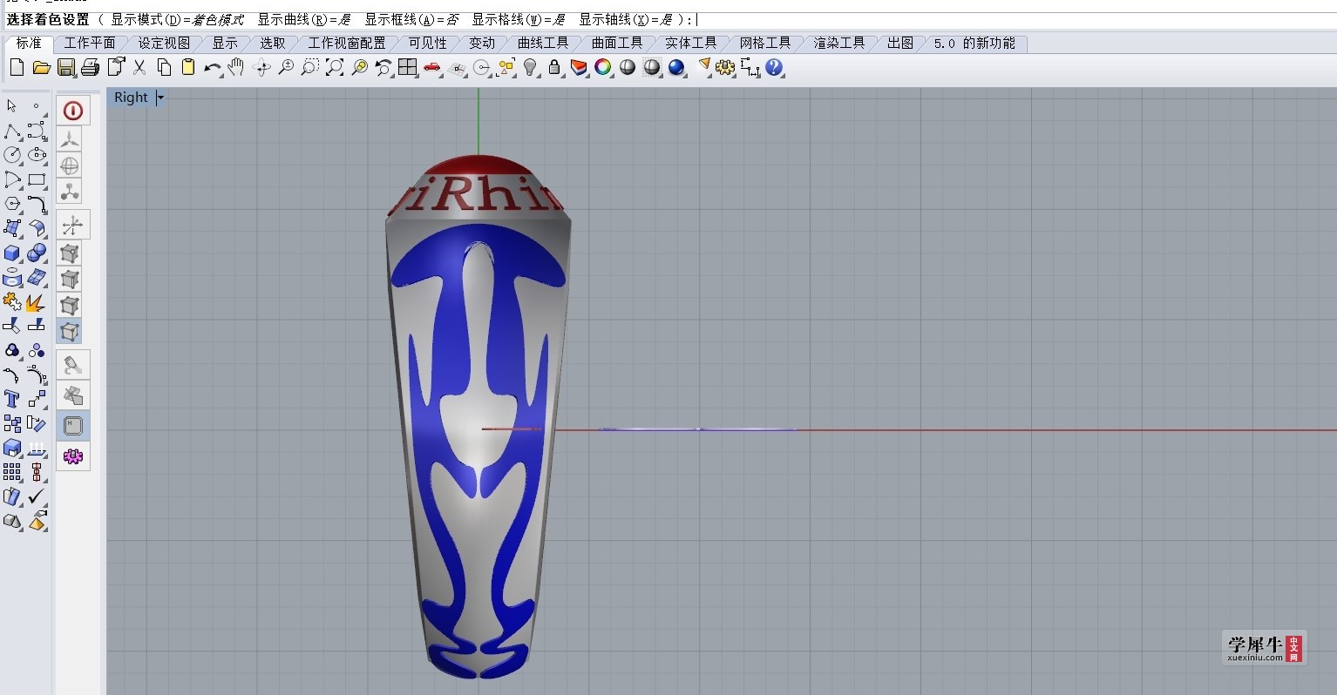The height and width of the screenshot is (695, 1337).
Task: Toggle 显示框线(A)=否 option
Action: click(411, 19)
